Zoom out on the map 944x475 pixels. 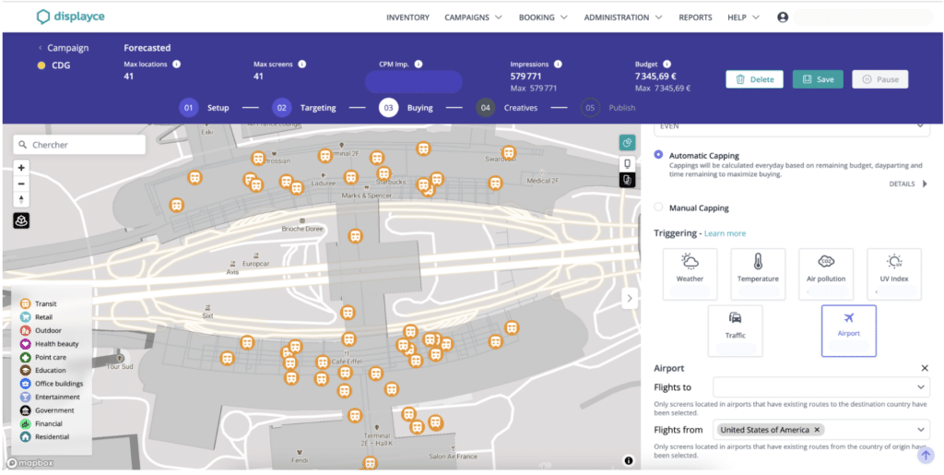pyautogui.click(x=21, y=184)
